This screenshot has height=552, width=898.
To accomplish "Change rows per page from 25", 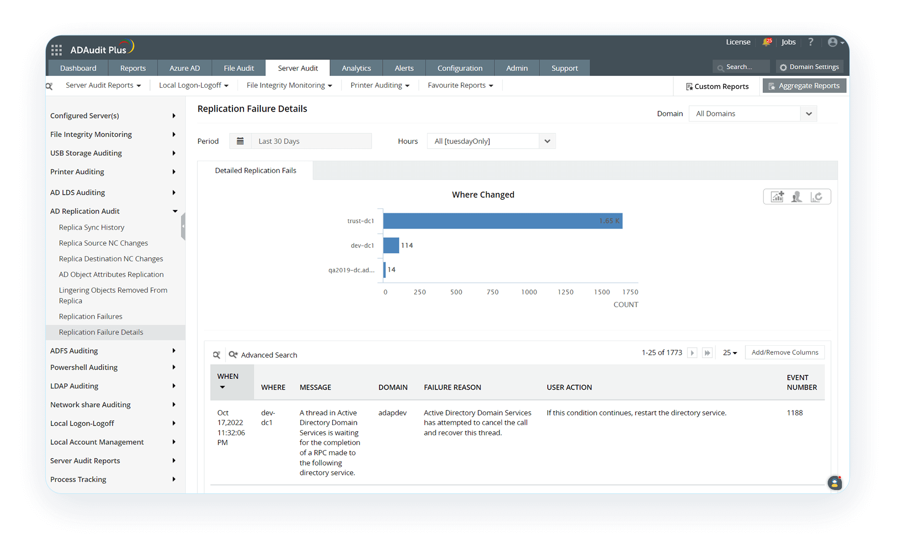I will pyautogui.click(x=730, y=353).
